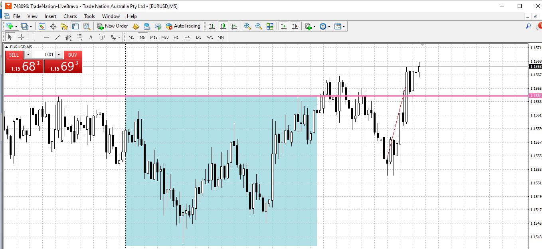
Task: Toggle the Chart Shift button
Action: [x=295, y=26]
